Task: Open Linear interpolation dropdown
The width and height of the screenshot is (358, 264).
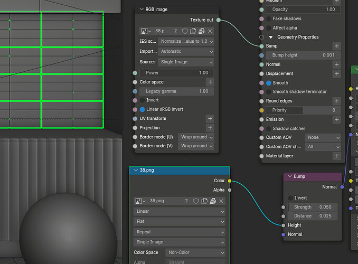Action: (x=179, y=212)
